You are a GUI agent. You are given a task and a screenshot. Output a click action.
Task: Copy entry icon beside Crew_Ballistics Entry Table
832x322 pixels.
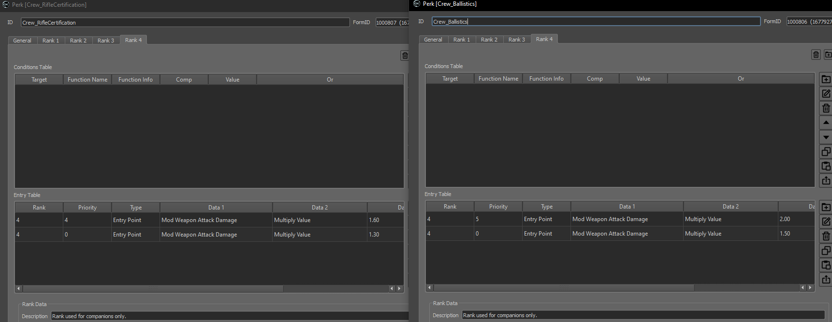coord(826,251)
